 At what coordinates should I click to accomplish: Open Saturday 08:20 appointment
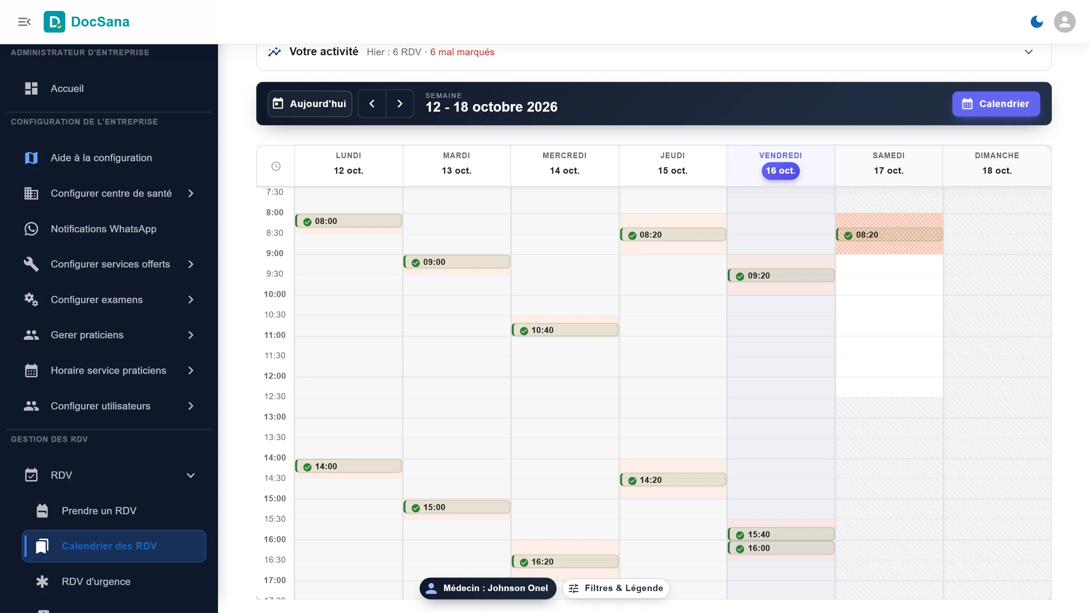889,235
